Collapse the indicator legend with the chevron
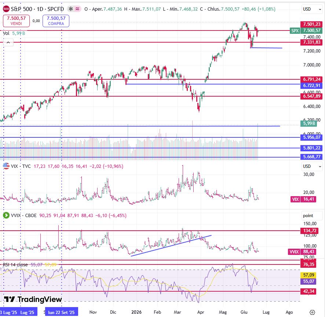Viewport: 325px width, 317px height. (x=8, y=43)
